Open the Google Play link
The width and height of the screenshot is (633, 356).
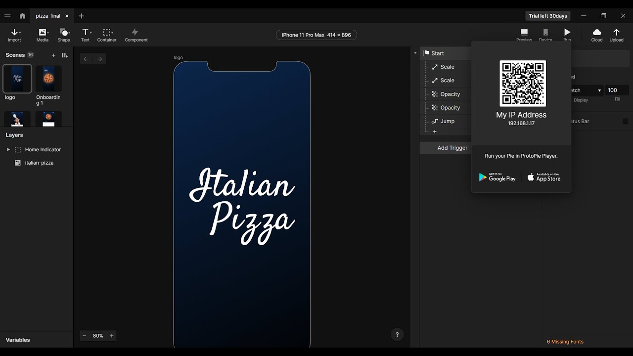point(497,177)
